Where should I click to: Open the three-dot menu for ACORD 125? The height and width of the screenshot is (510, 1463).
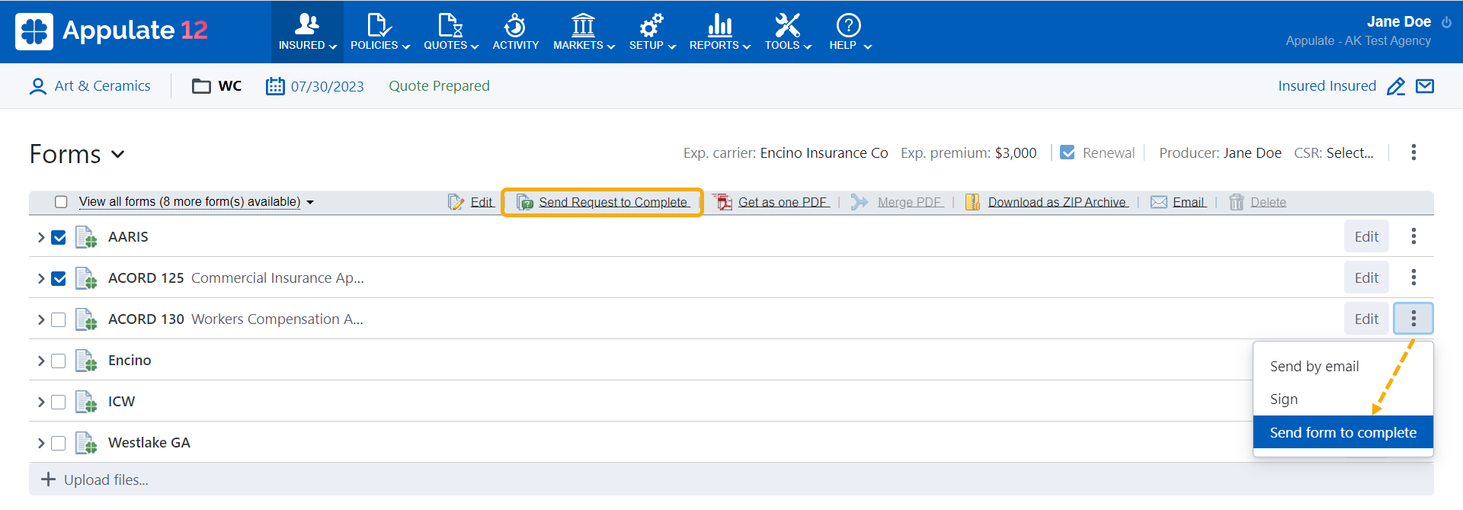click(x=1413, y=277)
